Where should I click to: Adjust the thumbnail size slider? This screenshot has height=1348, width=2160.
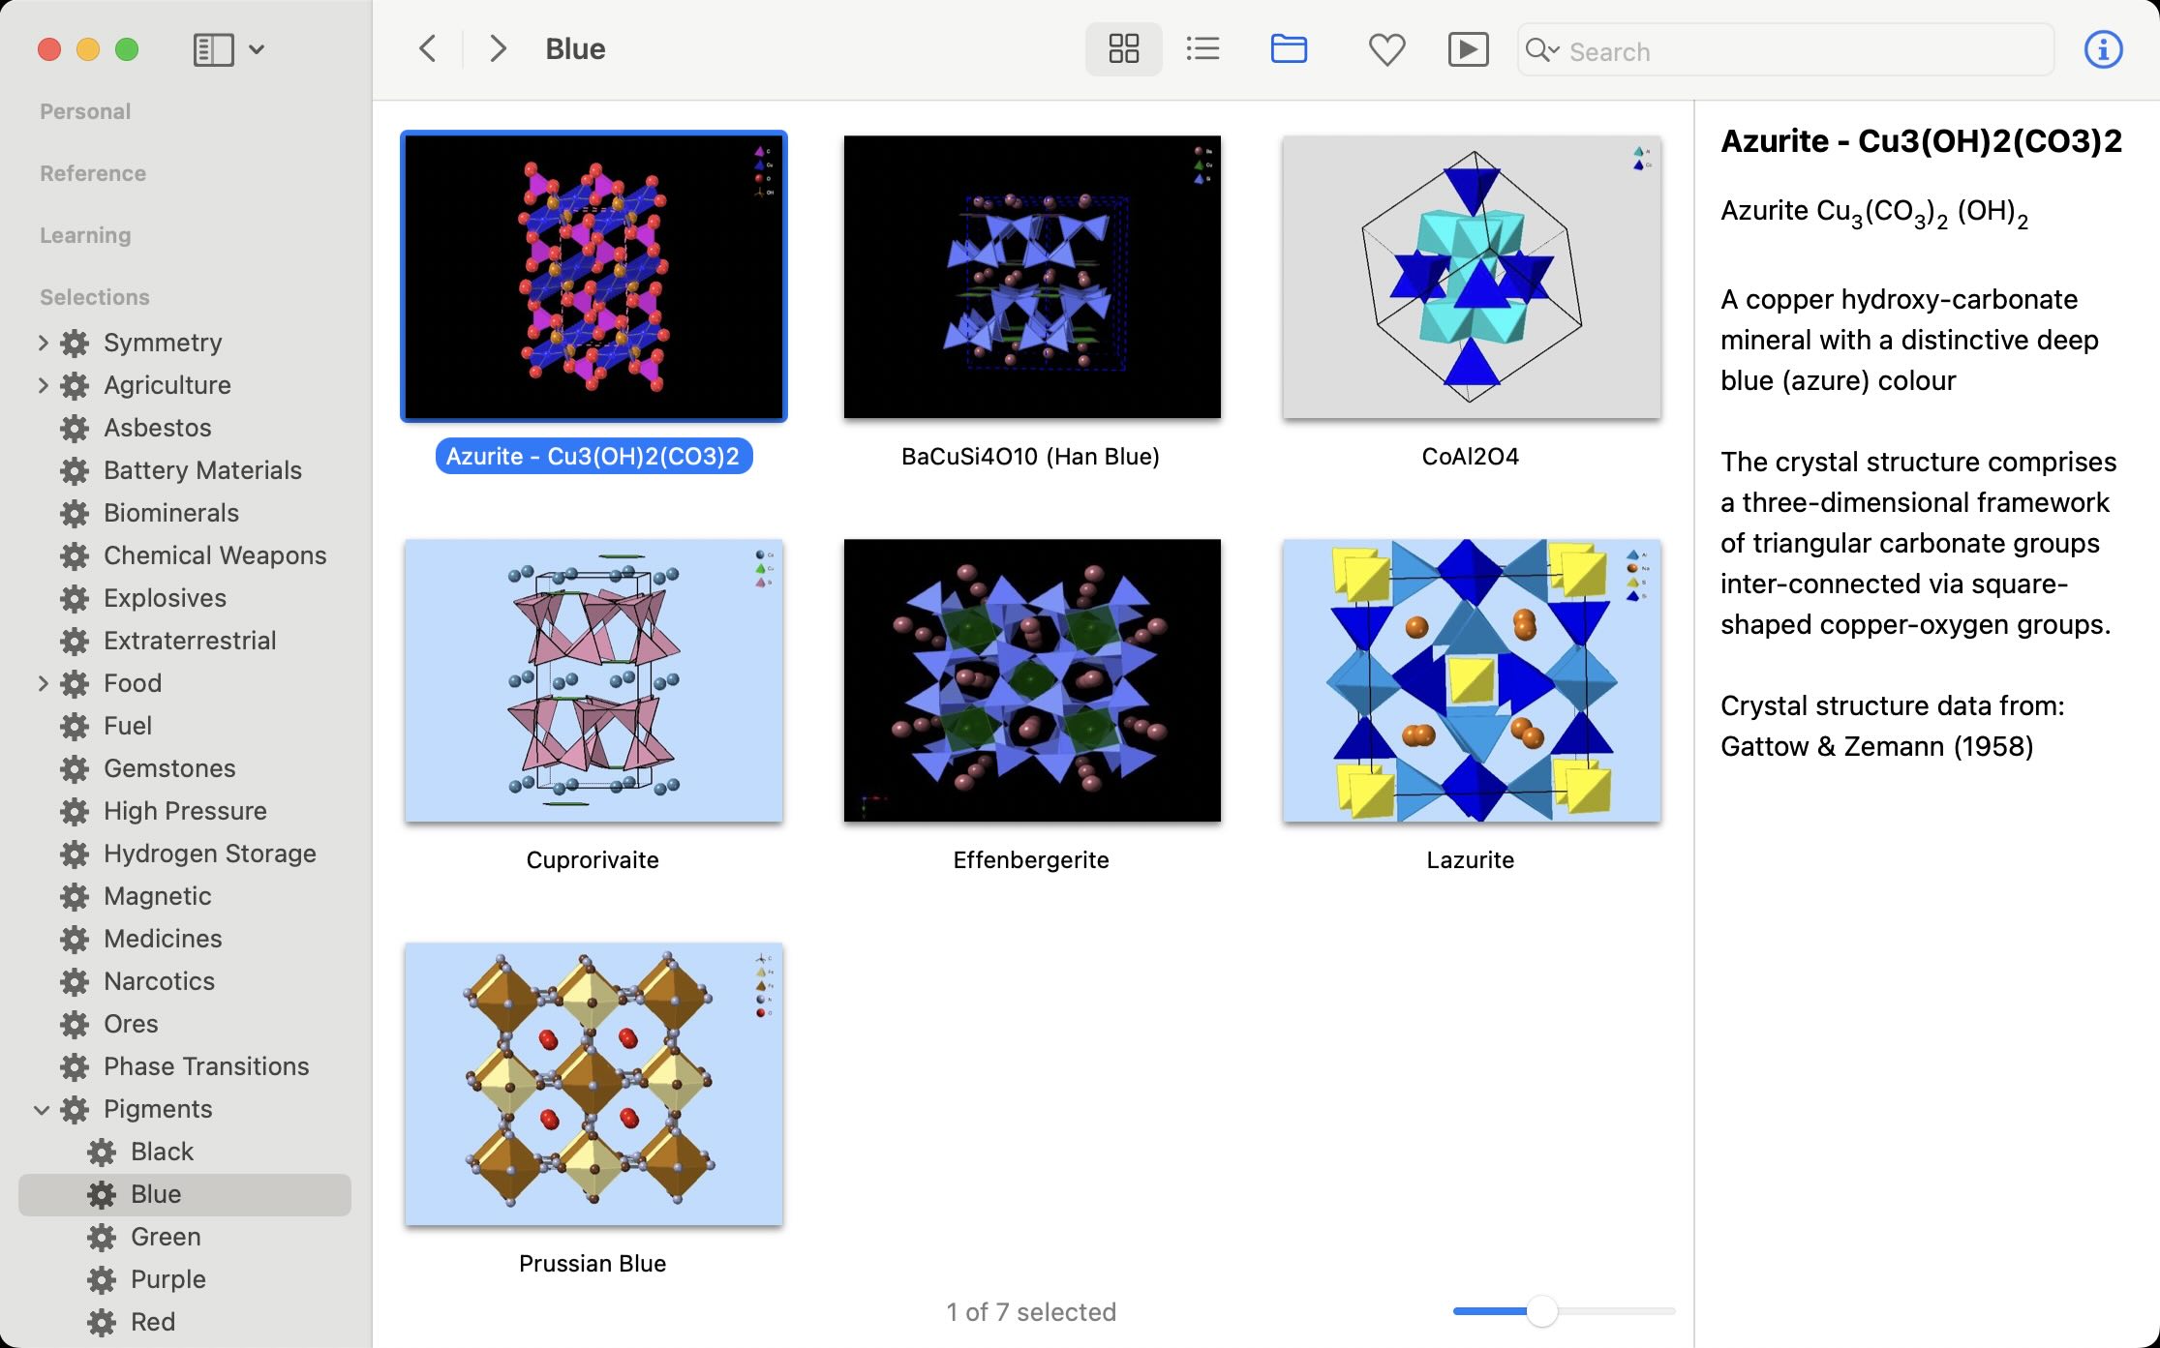(x=1541, y=1311)
